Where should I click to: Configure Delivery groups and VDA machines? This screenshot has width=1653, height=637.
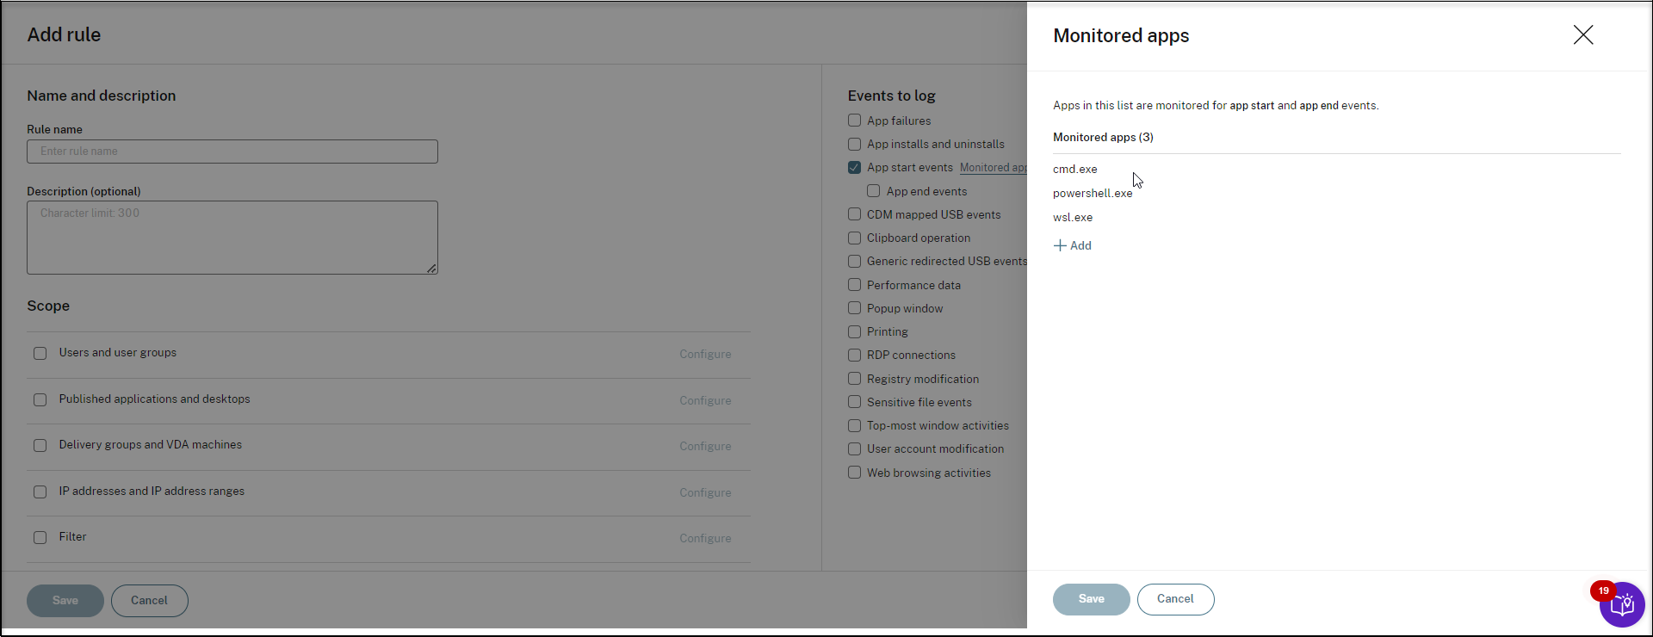[705, 446]
